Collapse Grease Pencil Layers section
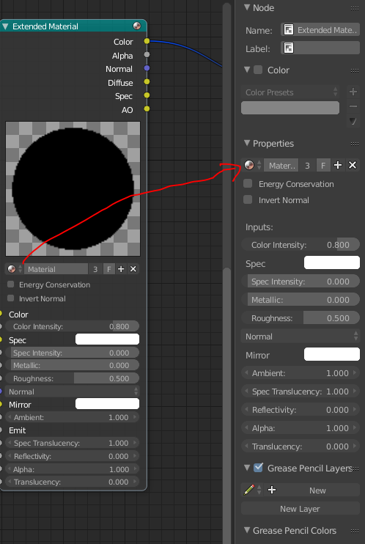The width and height of the screenshot is (365, 544). (x=247, y=468)
